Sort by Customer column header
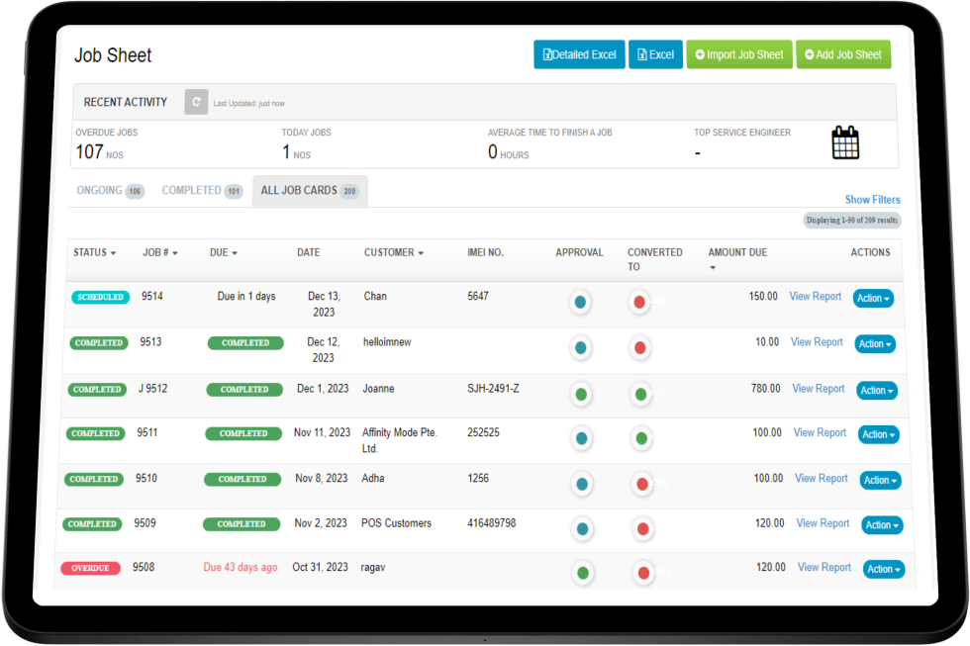970x646 pixels. pyautogui.click(x=394, y=252)
